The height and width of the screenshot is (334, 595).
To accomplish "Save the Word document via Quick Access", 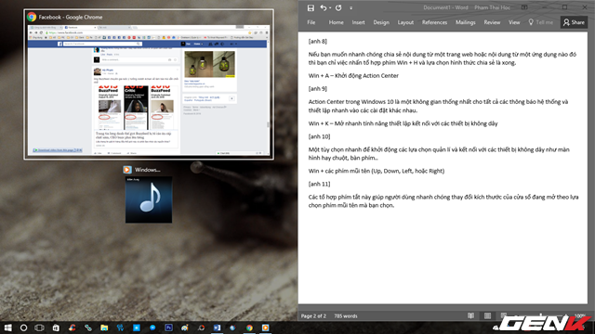I will 311,8.
